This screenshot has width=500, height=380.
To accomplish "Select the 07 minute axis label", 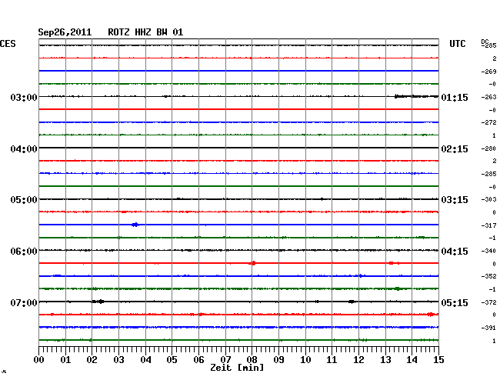I will click(225, 360).
